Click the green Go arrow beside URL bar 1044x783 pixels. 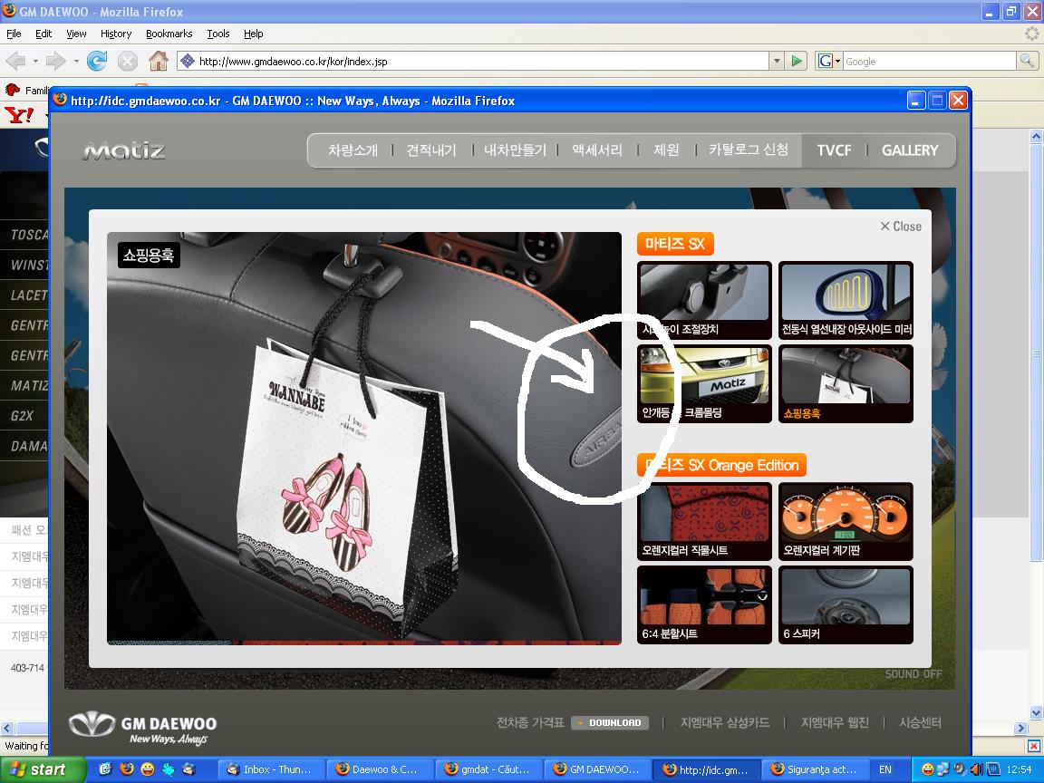[797, 62]
